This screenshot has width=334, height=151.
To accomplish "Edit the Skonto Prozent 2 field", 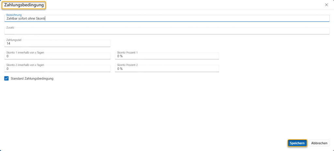I will tap(167, 69).
